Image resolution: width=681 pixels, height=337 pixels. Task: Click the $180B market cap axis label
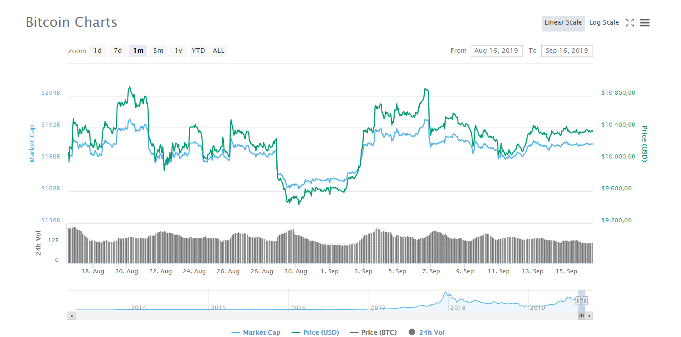[x=51, y=157]
